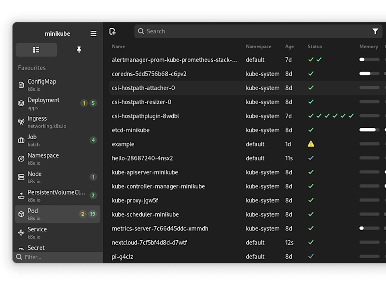The image size is (386, 290).
Task: Select pod nextcloud-7cf5bf4d8d-d7wtf
Action: [x=248, y=243]
